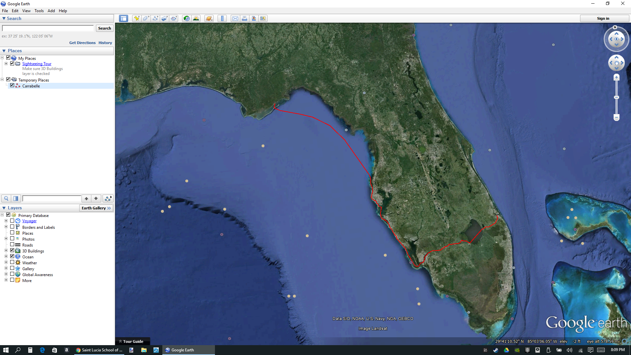The width and height of the screenshot is (631, 355).
Task: Open search History link
Action: [105, 43]
